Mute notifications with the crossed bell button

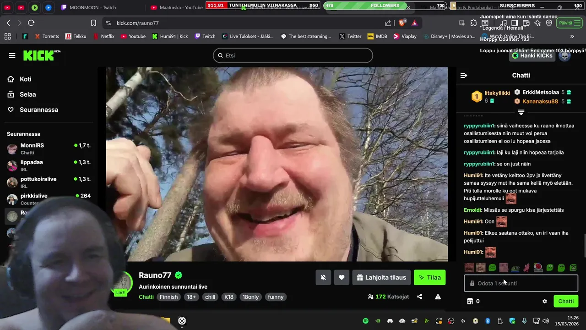coord(323,277)
